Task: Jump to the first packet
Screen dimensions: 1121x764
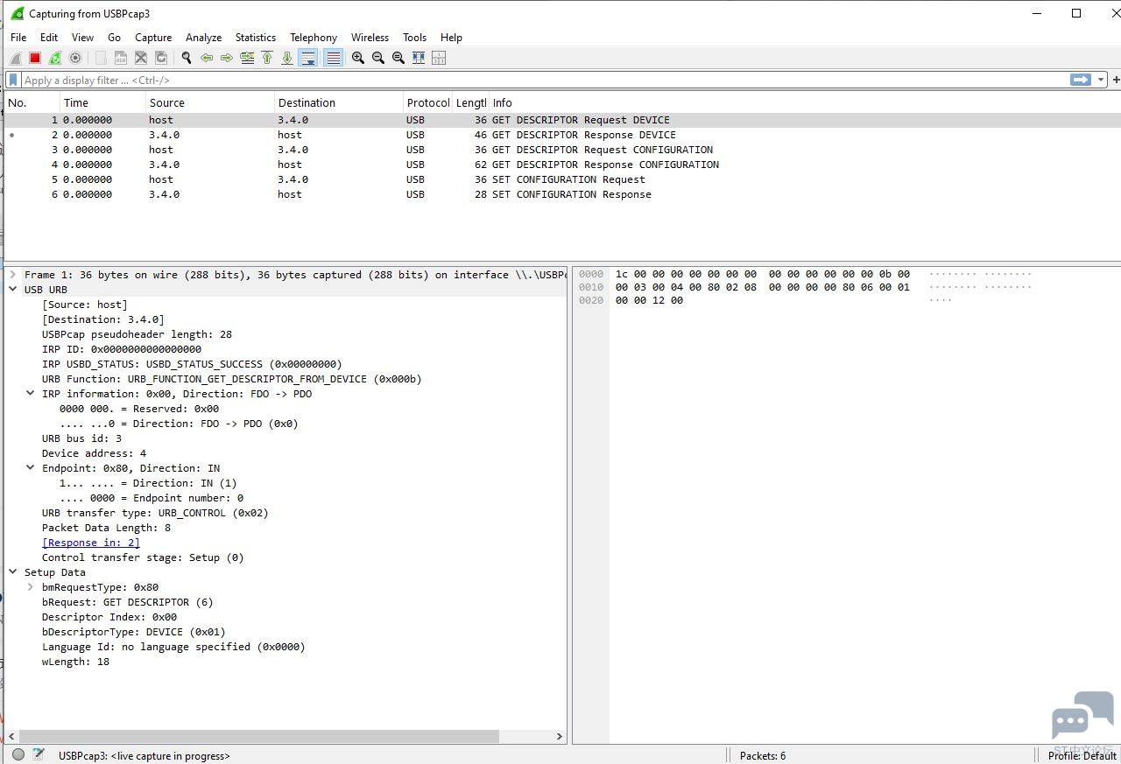Action: (267, 58)
